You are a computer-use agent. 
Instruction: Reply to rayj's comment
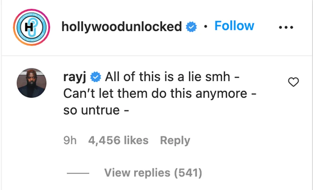175,140
